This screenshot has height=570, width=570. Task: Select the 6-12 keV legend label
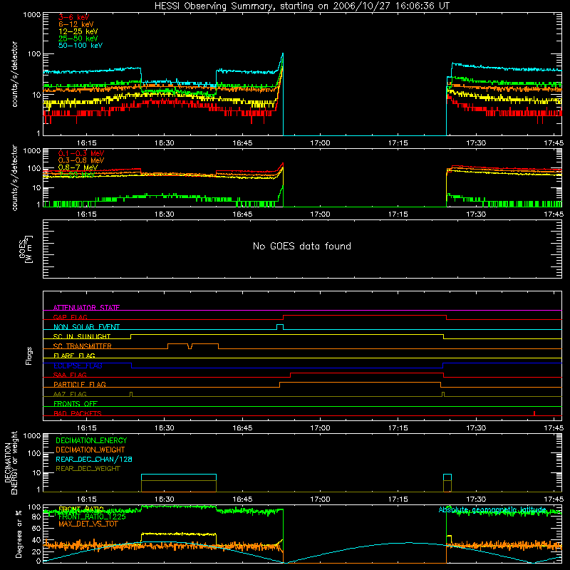pyautogui.click(x=76, y=24)
